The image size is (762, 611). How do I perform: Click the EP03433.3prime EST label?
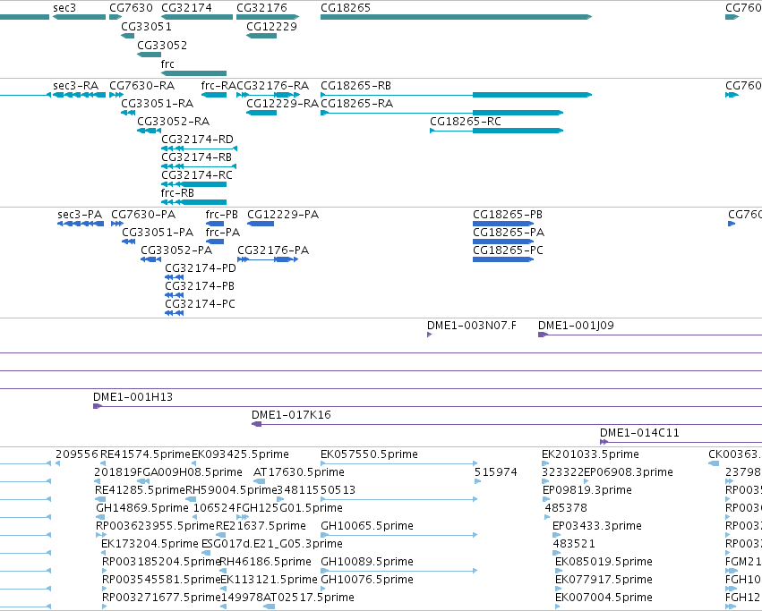tap(596, 526)
